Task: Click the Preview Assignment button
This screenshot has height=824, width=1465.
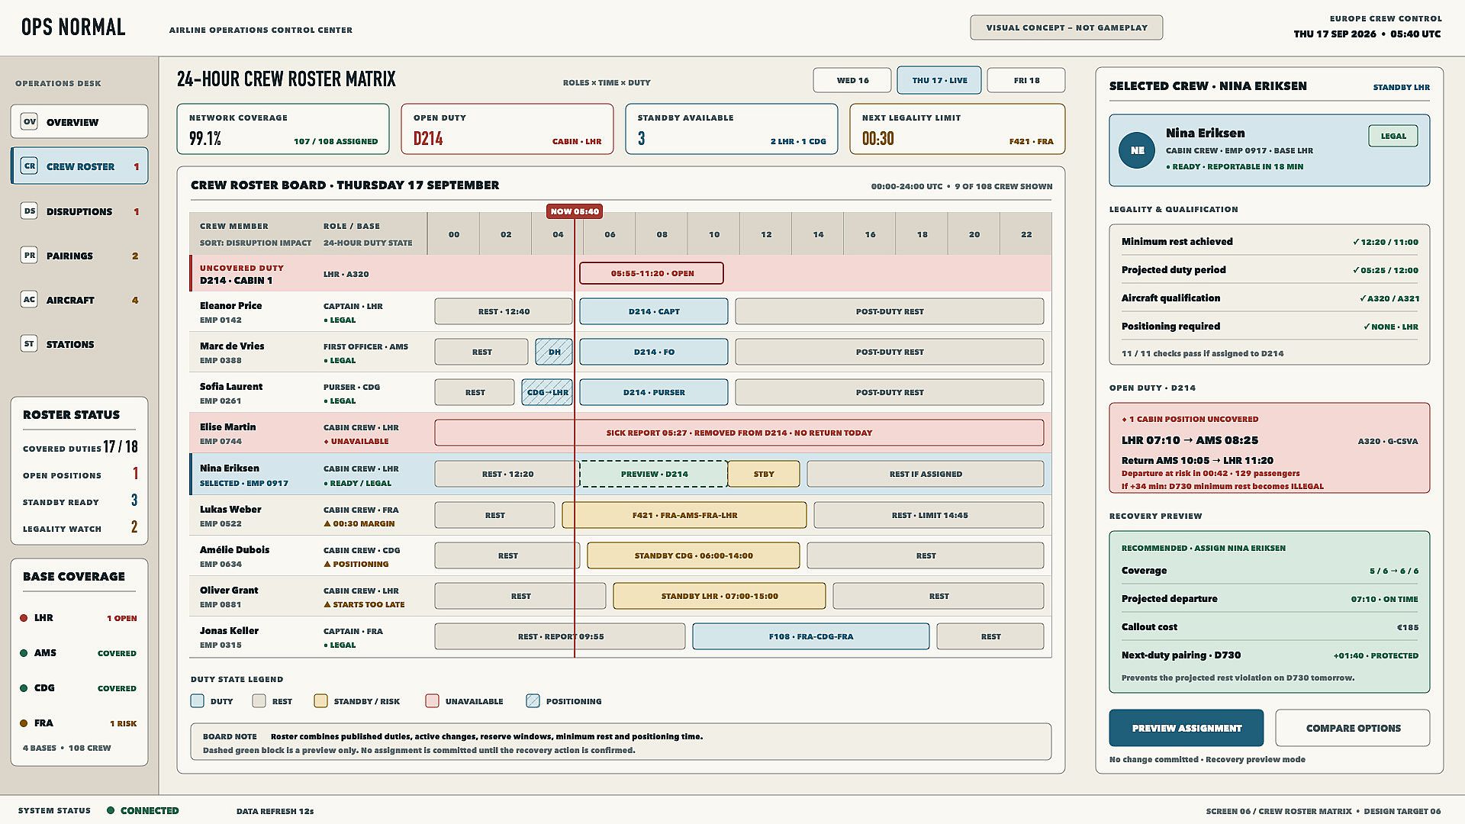Action: [x=1186, y=728]
